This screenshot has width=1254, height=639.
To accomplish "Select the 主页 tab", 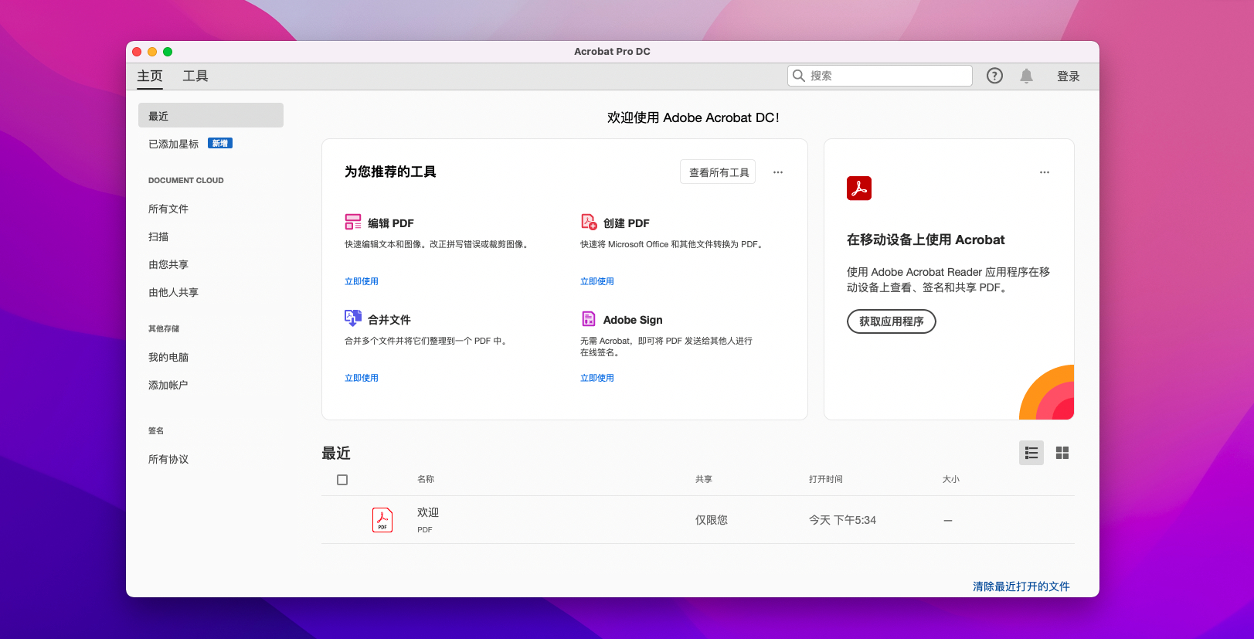I will point(150,76).
